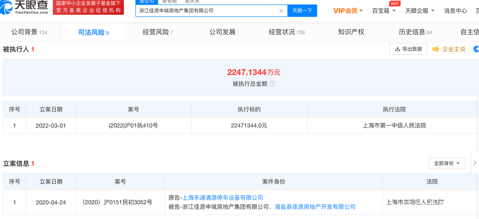Switch to the 公司背景 tab
Screen dimensions: 479x219
(x=29, y=32)
